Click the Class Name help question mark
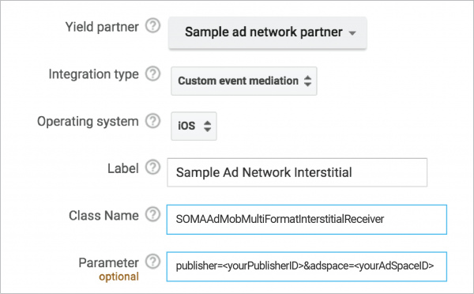This screenshot has height=294, width=474. pyautogui.click(x=152, y=215)
